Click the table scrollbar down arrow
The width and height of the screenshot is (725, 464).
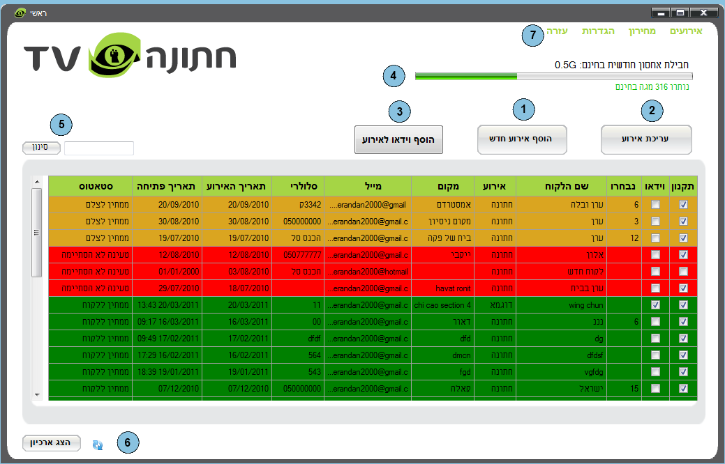tap(37, 395)
